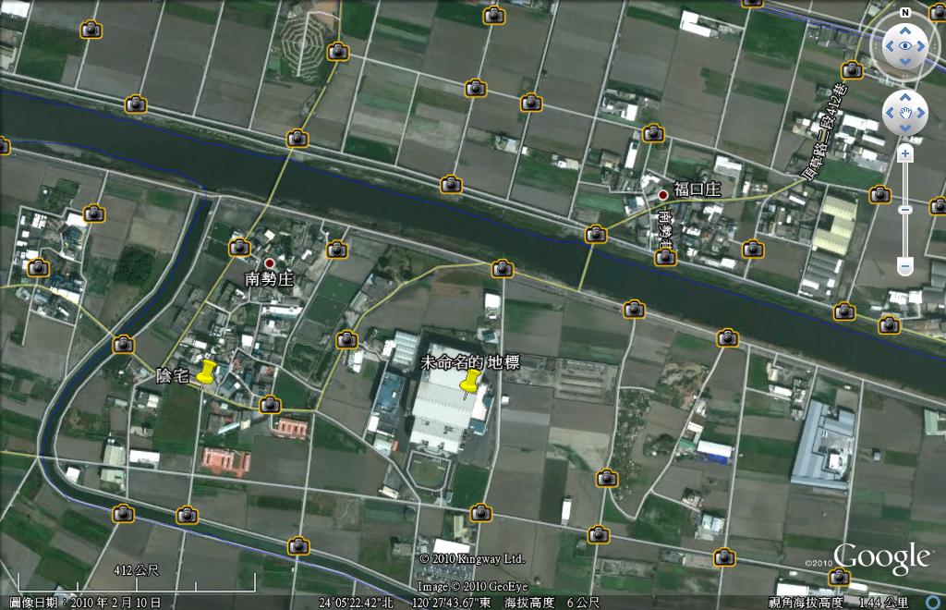Rotate view right with Look joystick right arrow
This screenshot has width=946, height=610.
click(921, 46)
